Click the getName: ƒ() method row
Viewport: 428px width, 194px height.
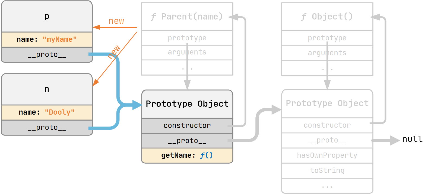click(x=187, y=156)
